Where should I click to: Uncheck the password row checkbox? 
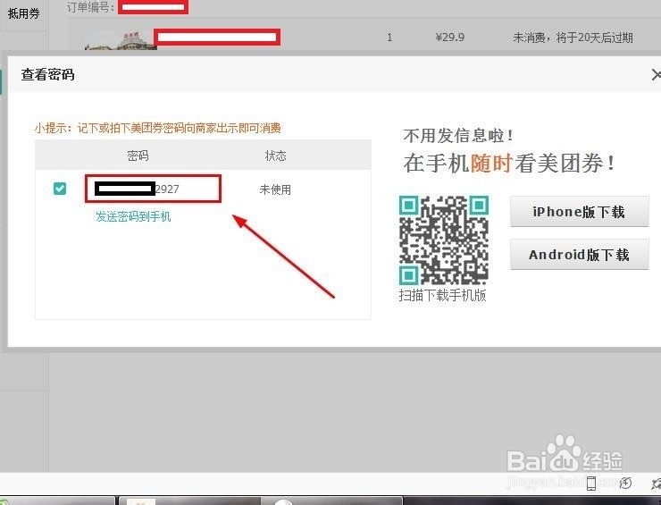point(60,189)
